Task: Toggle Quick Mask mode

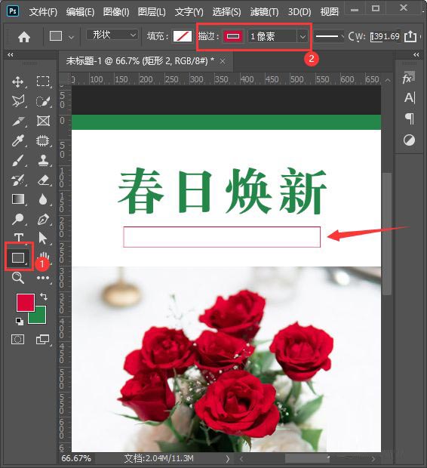Action: click(17, 340)
